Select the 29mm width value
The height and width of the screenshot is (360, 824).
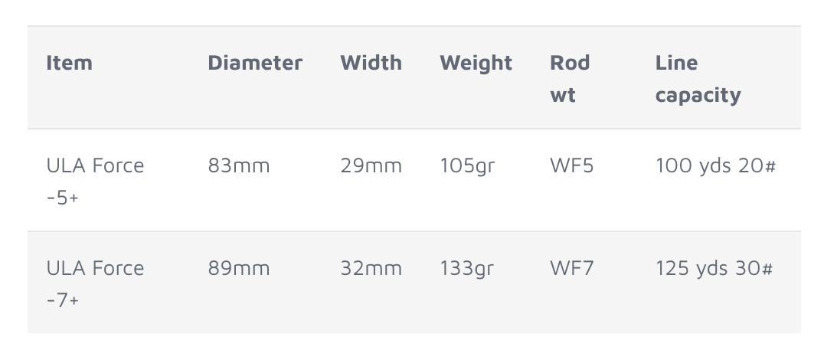point(371,165)
